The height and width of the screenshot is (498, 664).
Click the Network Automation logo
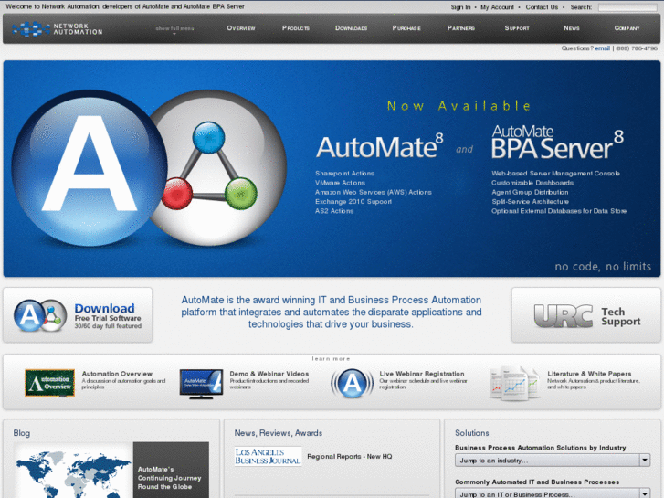pyautogui.click(x=58, y=29)
